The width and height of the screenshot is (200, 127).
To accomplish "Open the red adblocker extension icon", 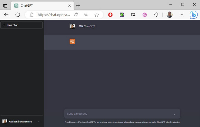I will 110,15.
